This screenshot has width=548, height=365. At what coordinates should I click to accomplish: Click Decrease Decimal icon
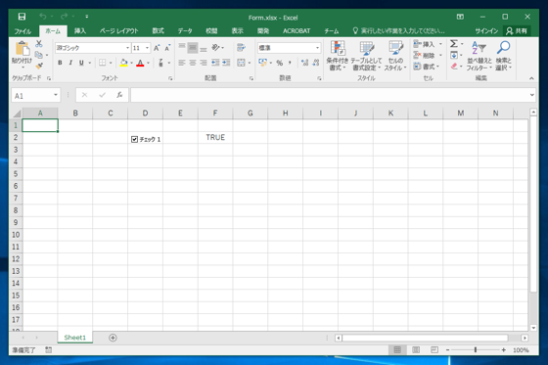tap(316, 63)
